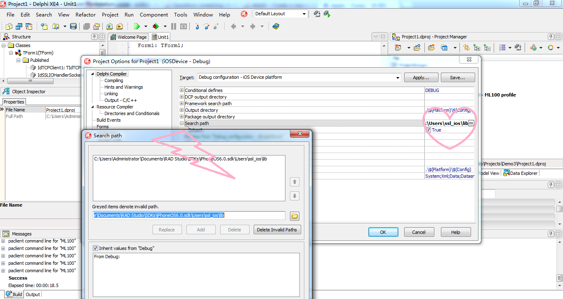Synchronize Project Manager using double-arrow icon
Image resolution: width=563 pixels, height=299 pixels.
click(x=466, y=47)
